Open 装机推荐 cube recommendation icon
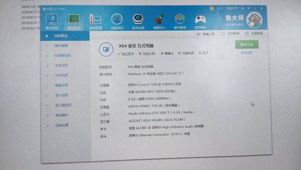Image resolution: width=301 pixels, height=170 pixels. coord(180,21)
